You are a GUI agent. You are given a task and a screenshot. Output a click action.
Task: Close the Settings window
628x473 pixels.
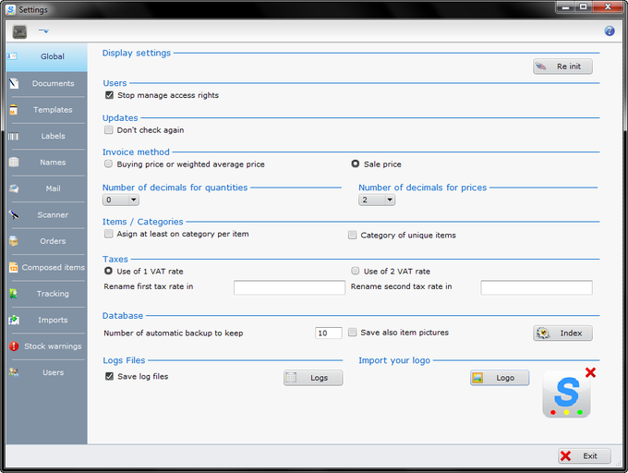click(x=607, y=6)
